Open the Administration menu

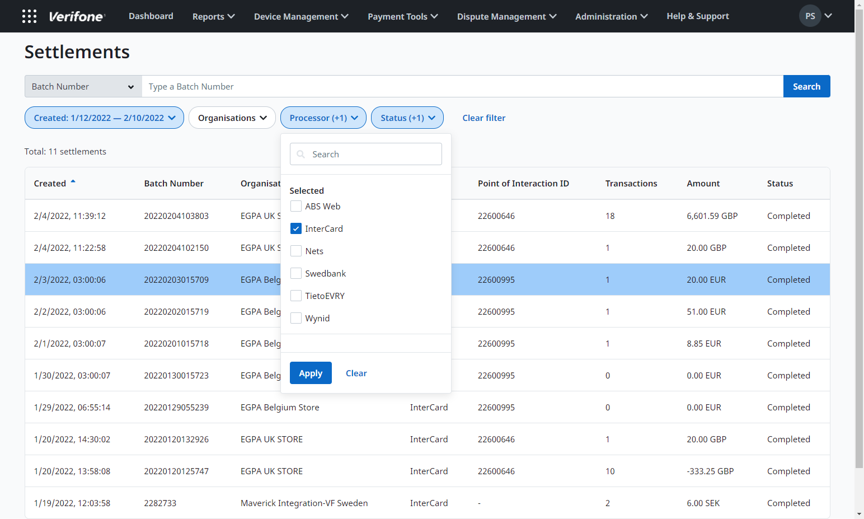click(x=611, y=16)
